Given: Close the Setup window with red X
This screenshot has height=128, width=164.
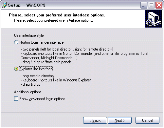Looking at the screenshot, I should pyautogui.click(x=159, y=5).
